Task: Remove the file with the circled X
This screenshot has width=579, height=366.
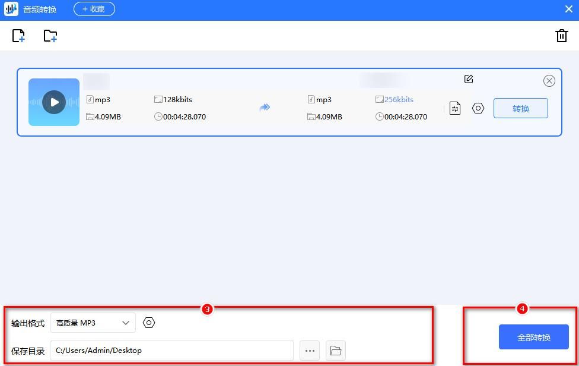Action: (x=549, y=81)
